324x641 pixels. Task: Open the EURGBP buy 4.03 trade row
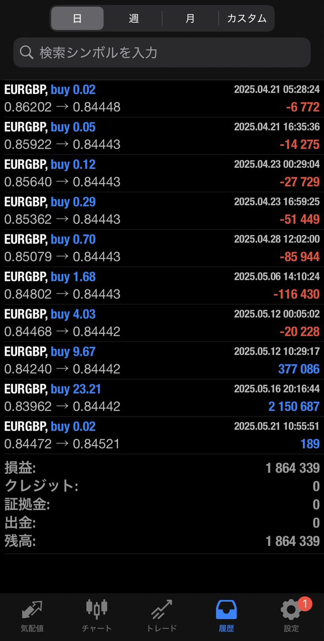(162, 323)
